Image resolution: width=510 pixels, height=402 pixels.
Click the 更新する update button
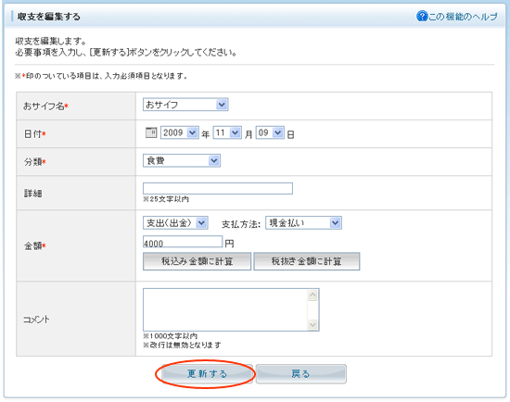tap(207, 373)
